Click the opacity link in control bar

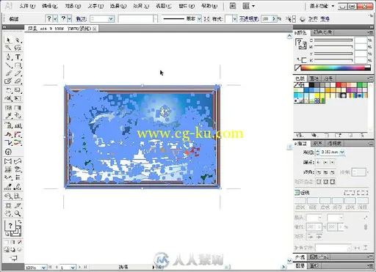pos(249,19)
